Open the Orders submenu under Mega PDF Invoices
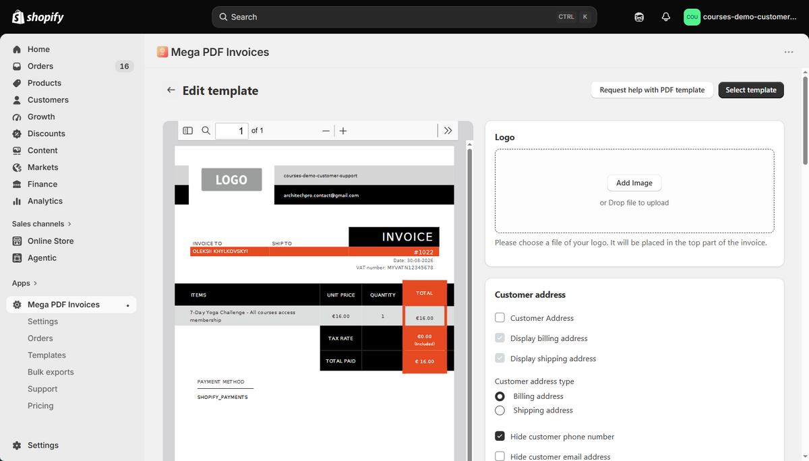 [x=40, y=338]
